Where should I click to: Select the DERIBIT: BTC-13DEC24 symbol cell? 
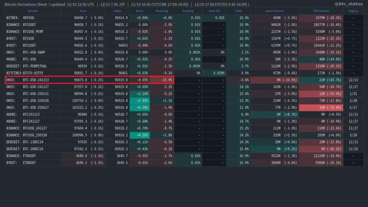[x=33, y=142]
